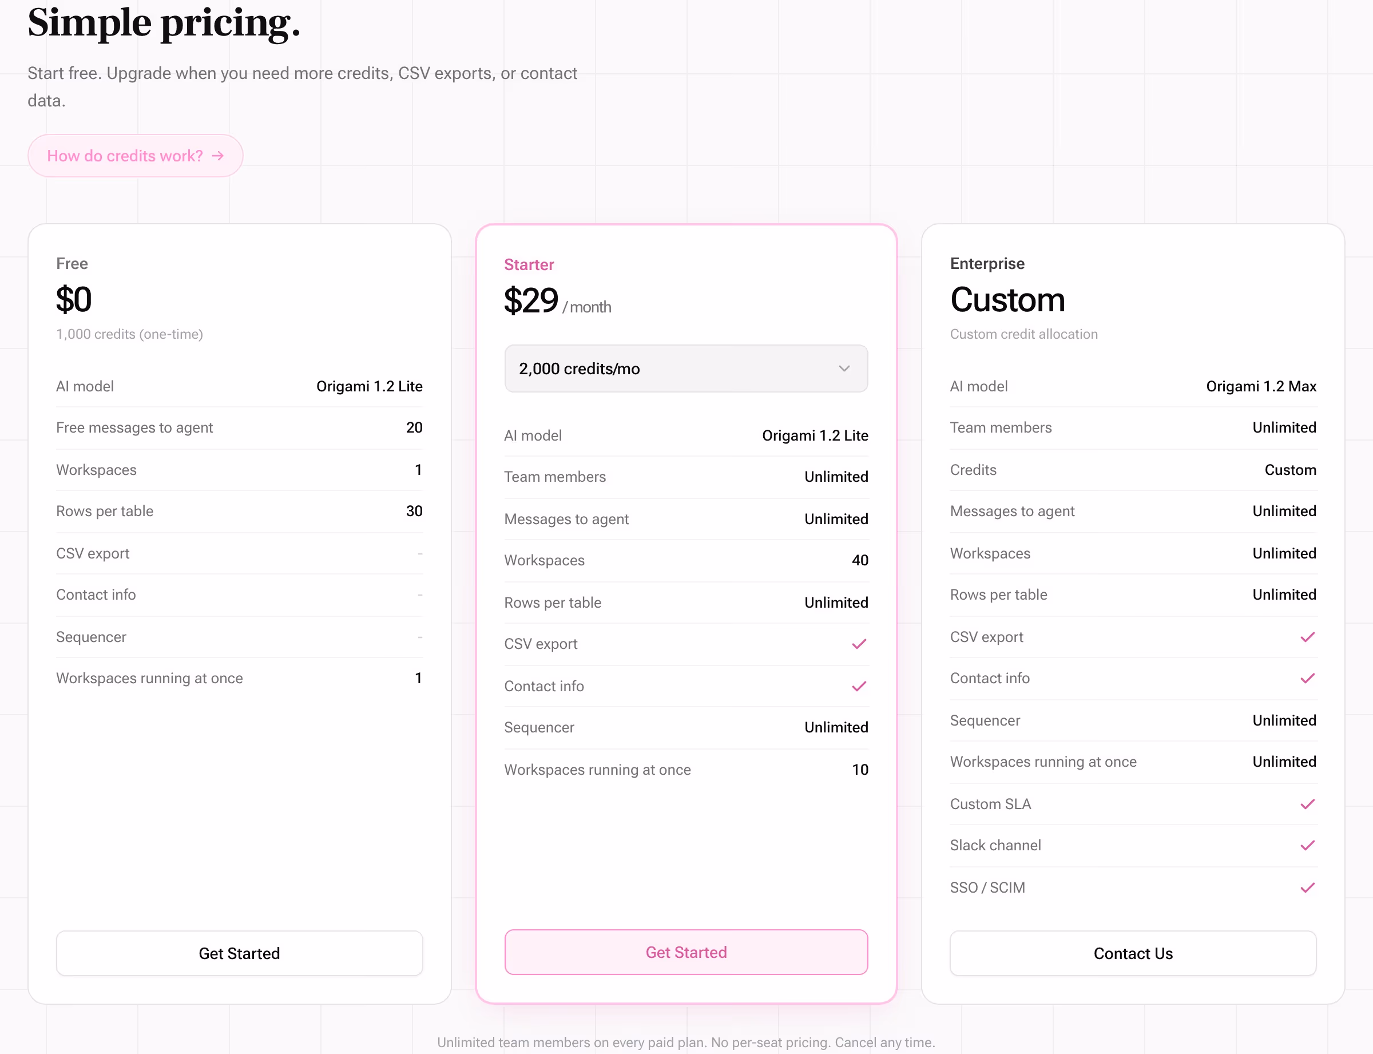Click the 'Starter' plan title
Image resolution: width=1373 pixels, height=1054 pixels.
[529, 265]
